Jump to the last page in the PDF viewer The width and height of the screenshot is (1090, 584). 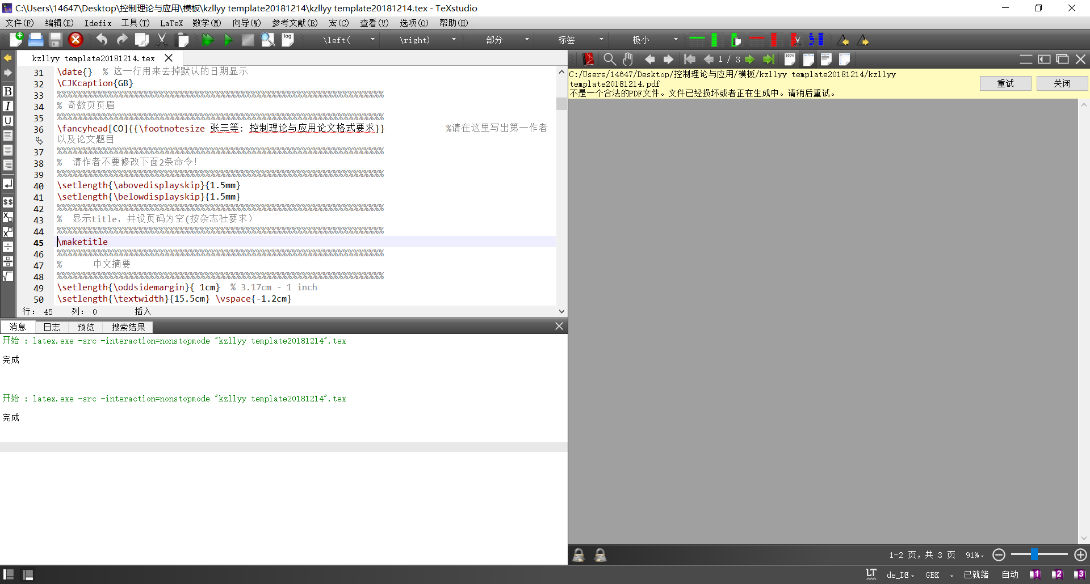769,59
